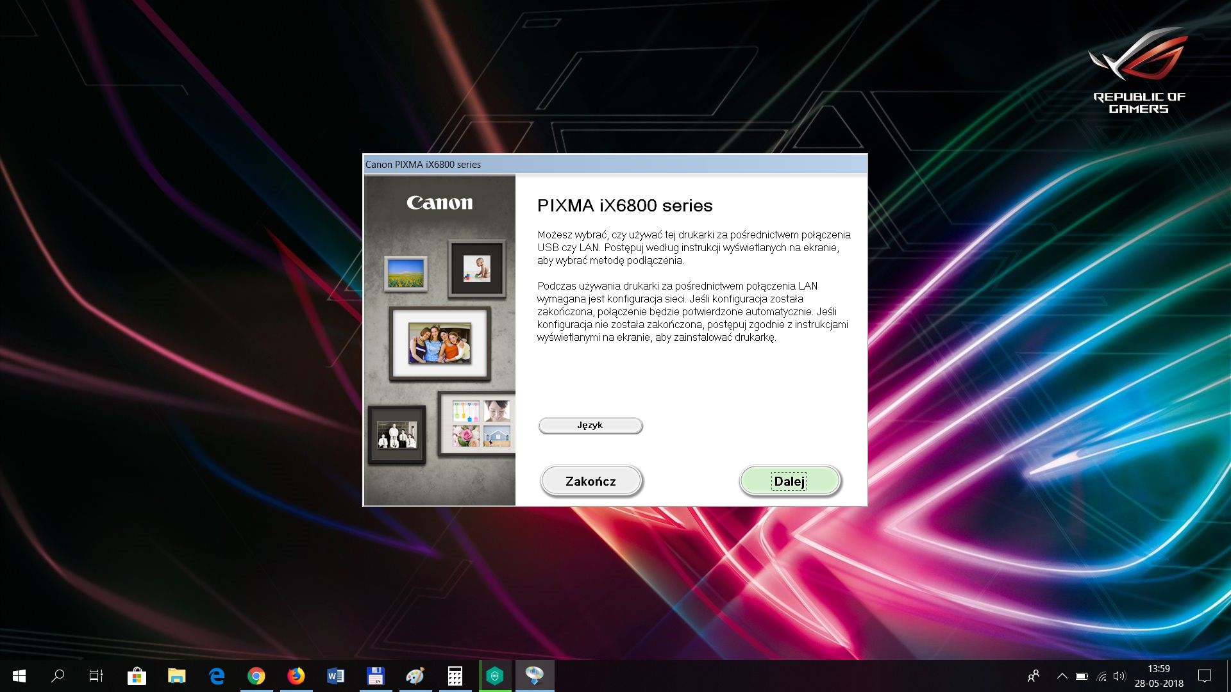Open Microsoft Word from the taskbar
Viewport: 1231px width, 692px height.
point(336,676)
